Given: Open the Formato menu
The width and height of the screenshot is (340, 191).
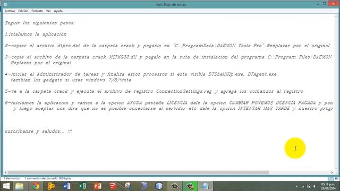Looking at the screenshot, I should 37,11.
